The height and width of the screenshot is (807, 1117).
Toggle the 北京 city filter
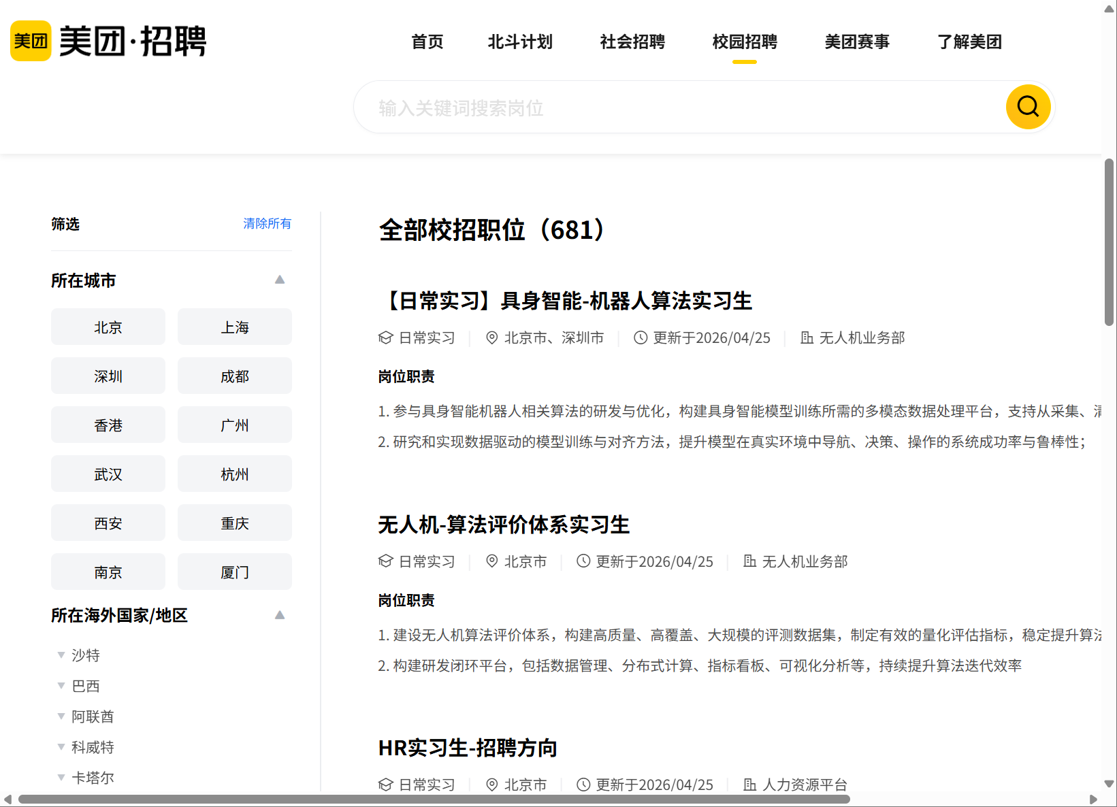(x=108, y=327)
